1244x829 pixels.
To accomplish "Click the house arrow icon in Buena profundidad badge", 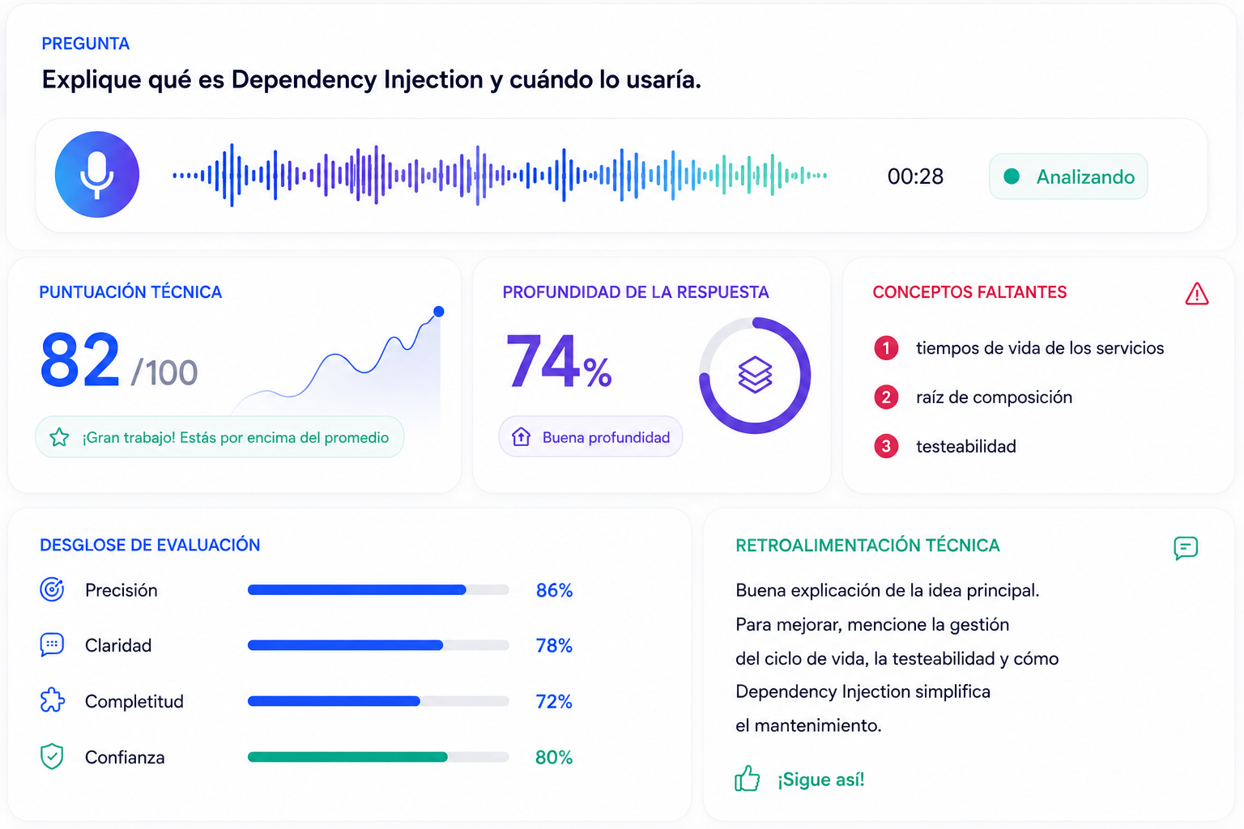I will [x=521, y=437].
